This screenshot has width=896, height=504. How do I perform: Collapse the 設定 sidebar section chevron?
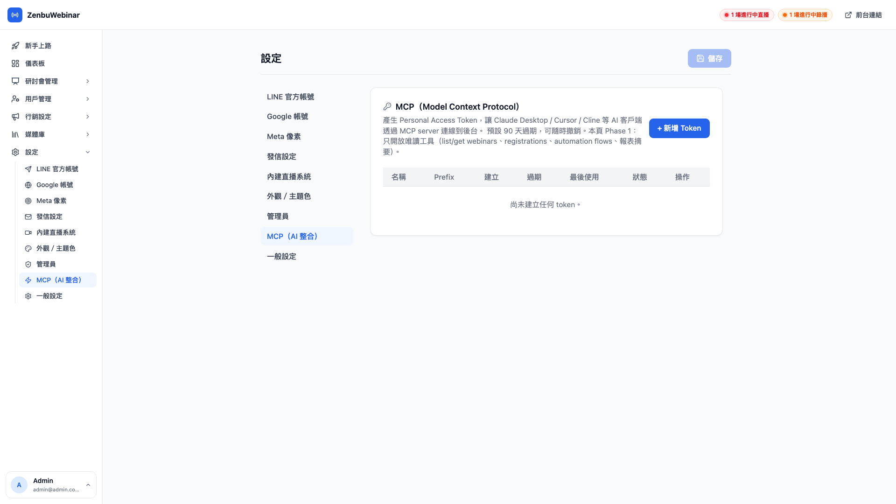pyautogui.click(x=88, y=152)
